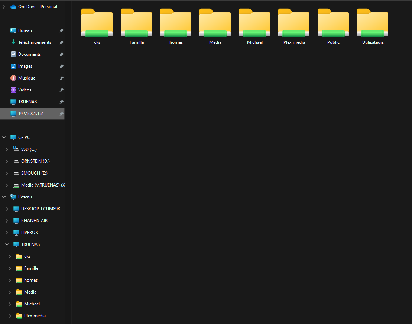The height and width of the screenshot is (324, 412).
Task: Click the pin icon next to Téléchargements
Action: [61, 42]
